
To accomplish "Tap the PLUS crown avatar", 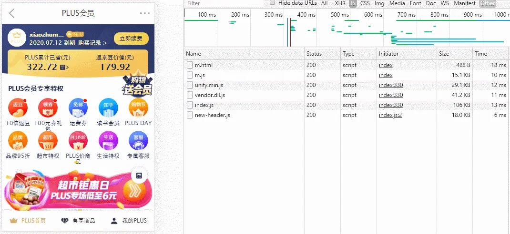I will coord(17,38).
